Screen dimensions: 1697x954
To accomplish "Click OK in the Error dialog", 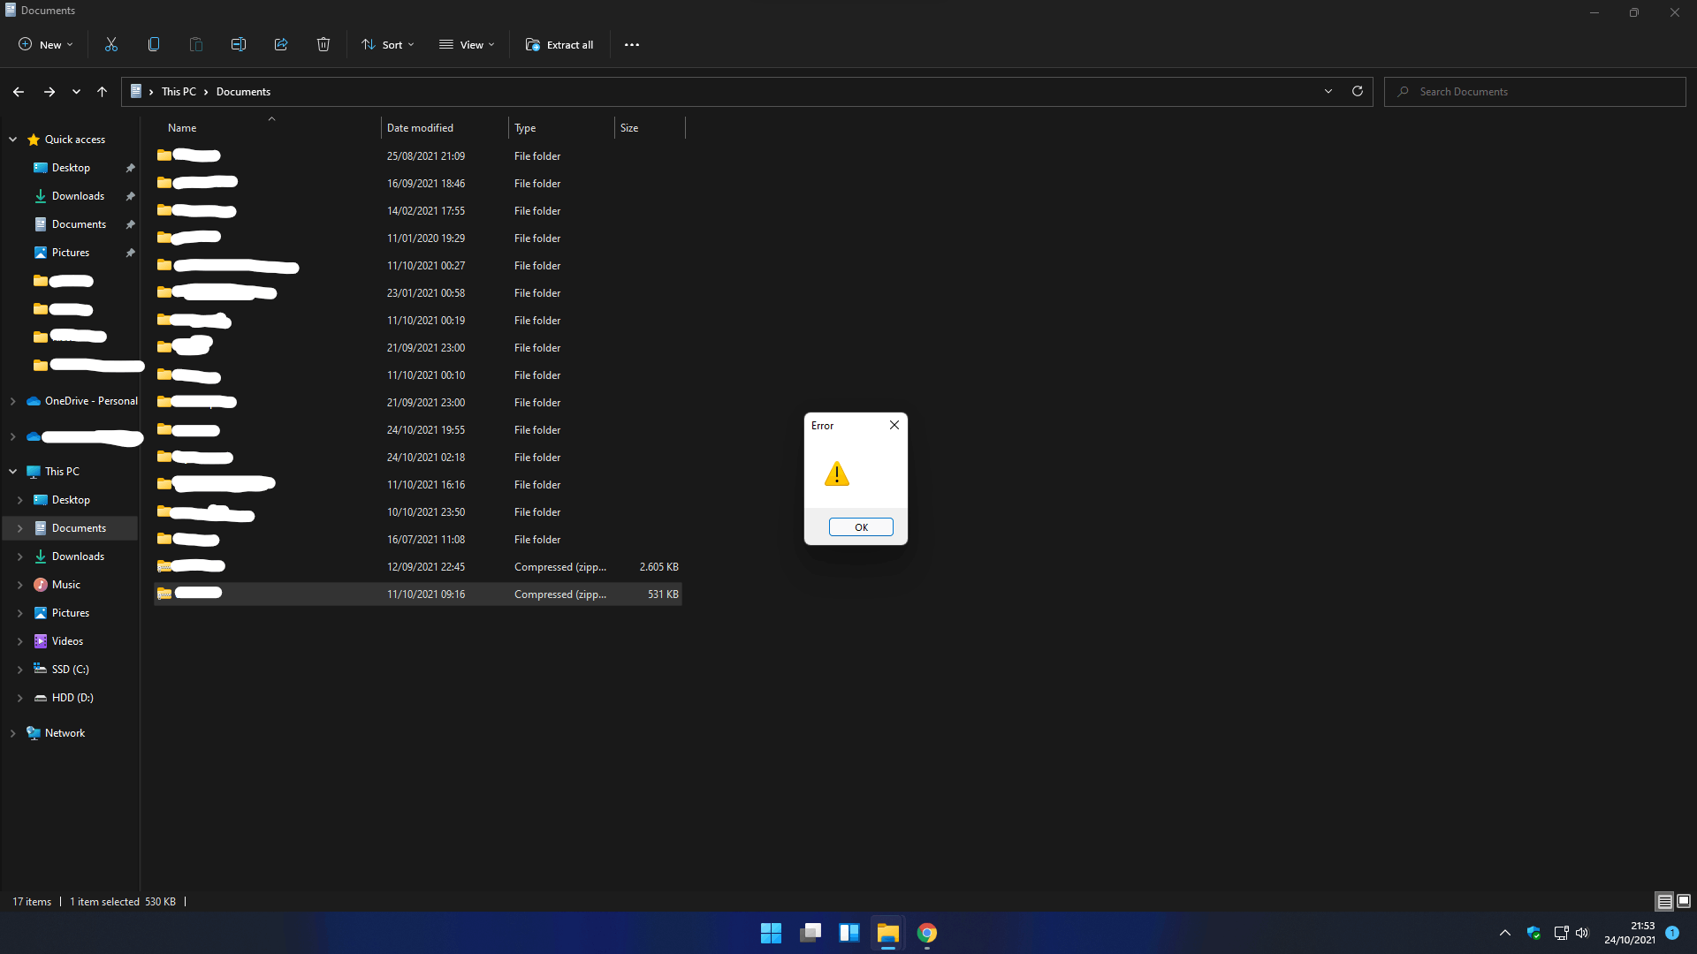I will (861, 527).
